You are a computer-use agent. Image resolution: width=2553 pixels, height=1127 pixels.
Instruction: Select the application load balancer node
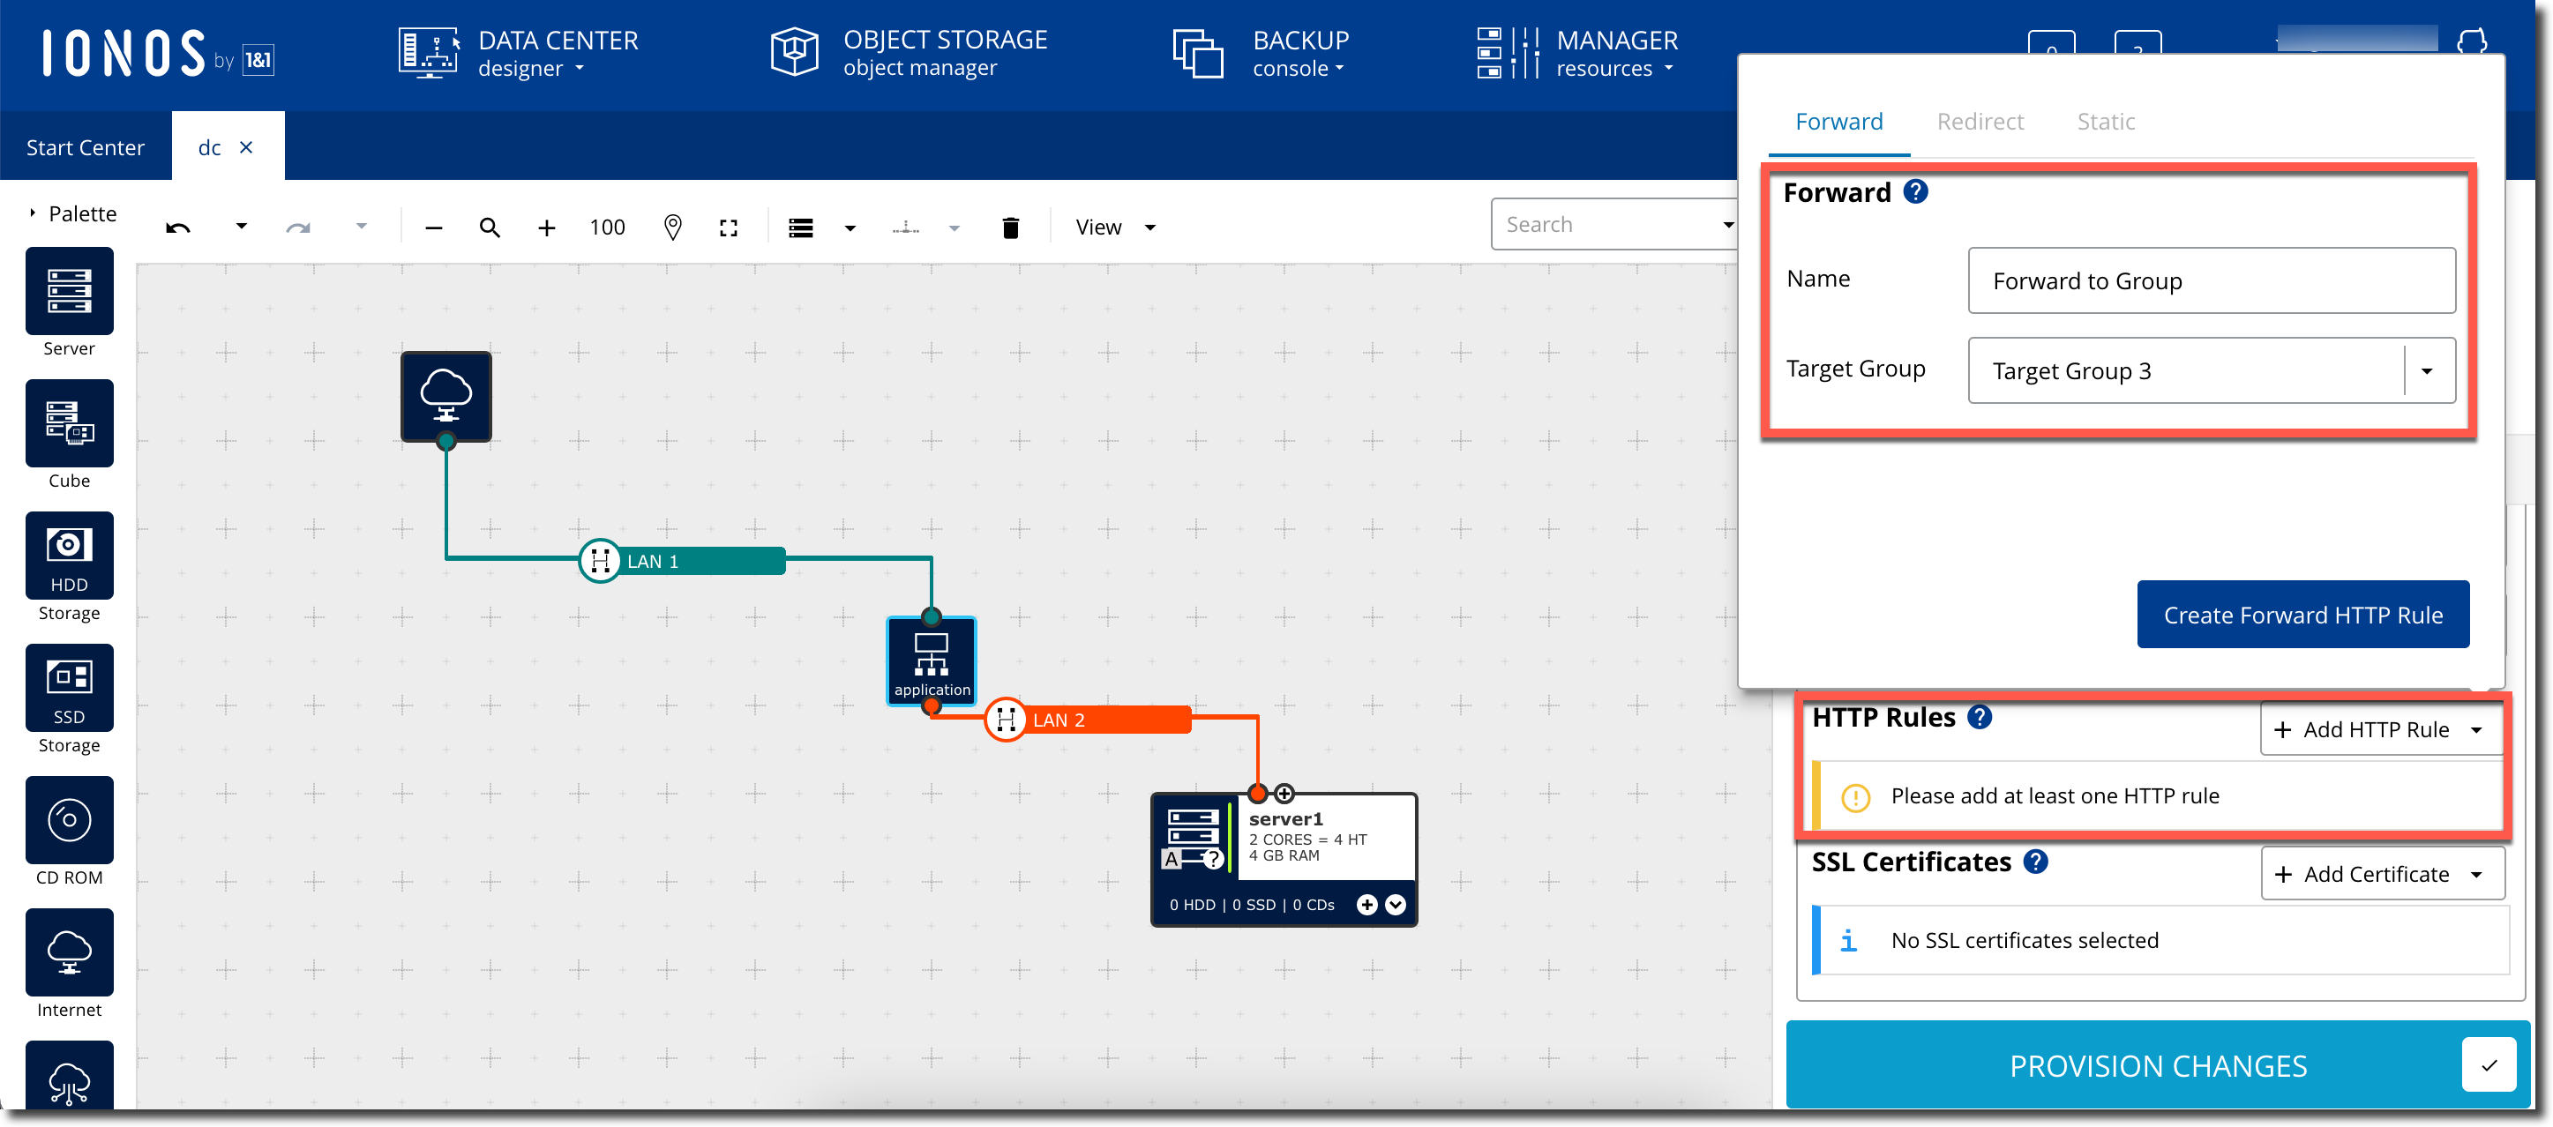point(932,661)
